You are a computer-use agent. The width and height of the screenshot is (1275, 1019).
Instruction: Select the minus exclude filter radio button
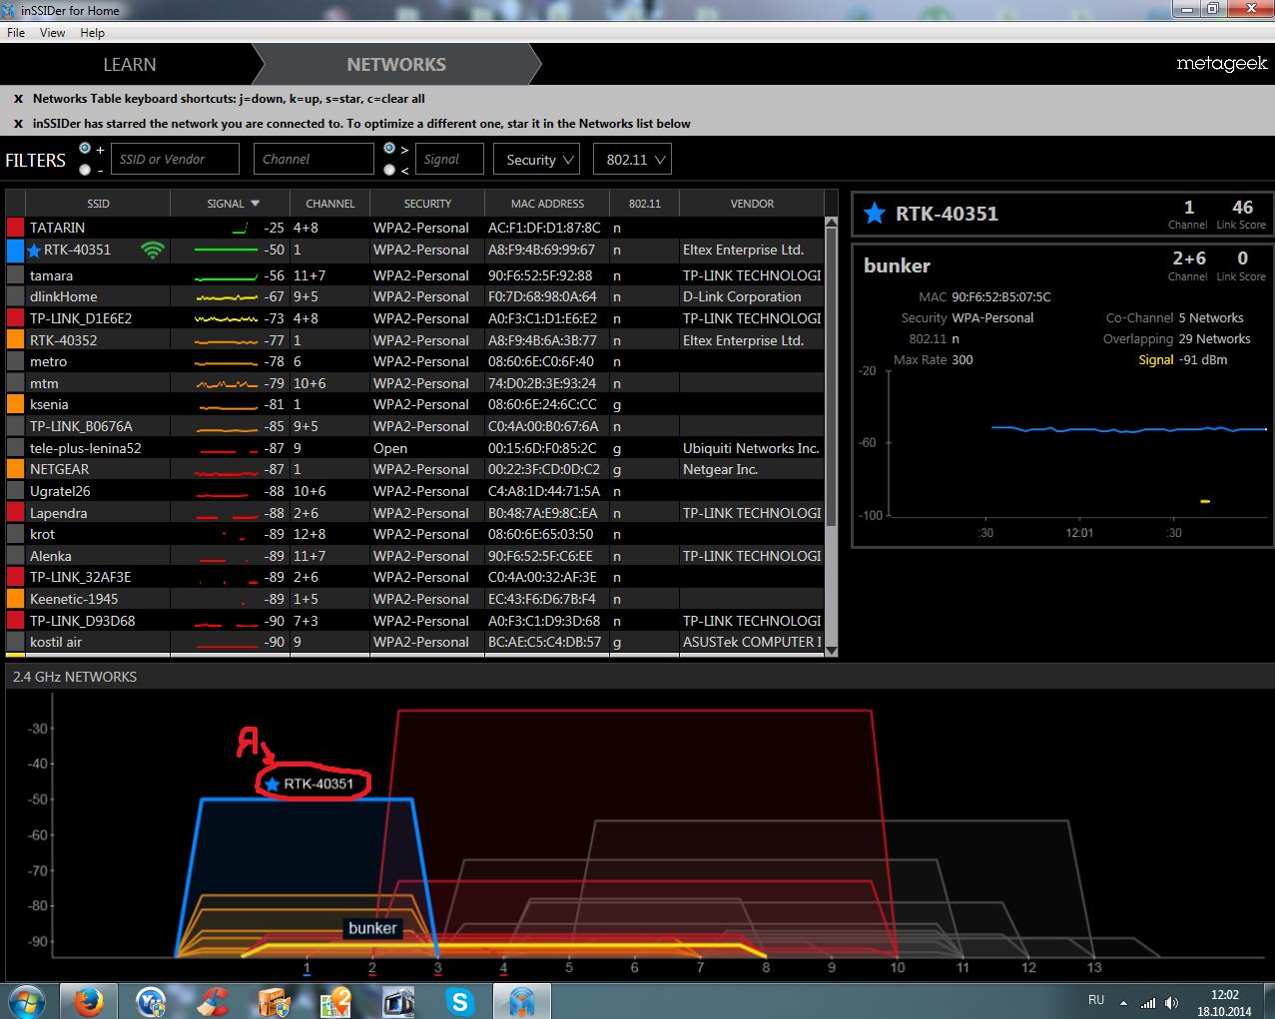tap(85, 170)
